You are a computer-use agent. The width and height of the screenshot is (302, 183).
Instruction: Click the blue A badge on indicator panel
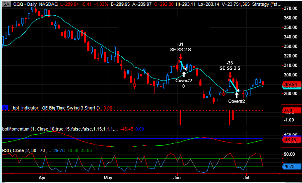click(5, 108)
